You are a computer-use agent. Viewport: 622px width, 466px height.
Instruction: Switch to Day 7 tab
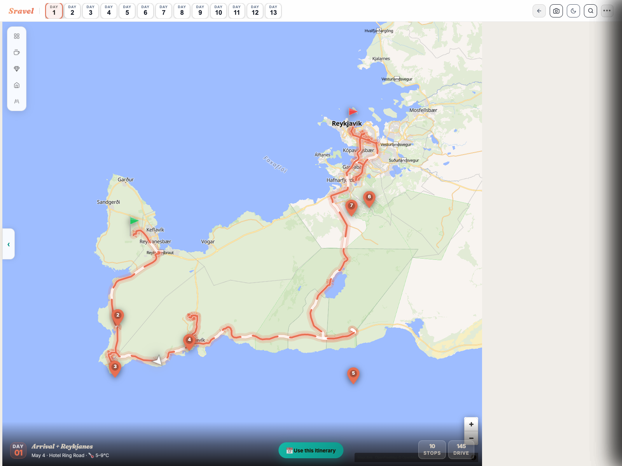[164, 11]
